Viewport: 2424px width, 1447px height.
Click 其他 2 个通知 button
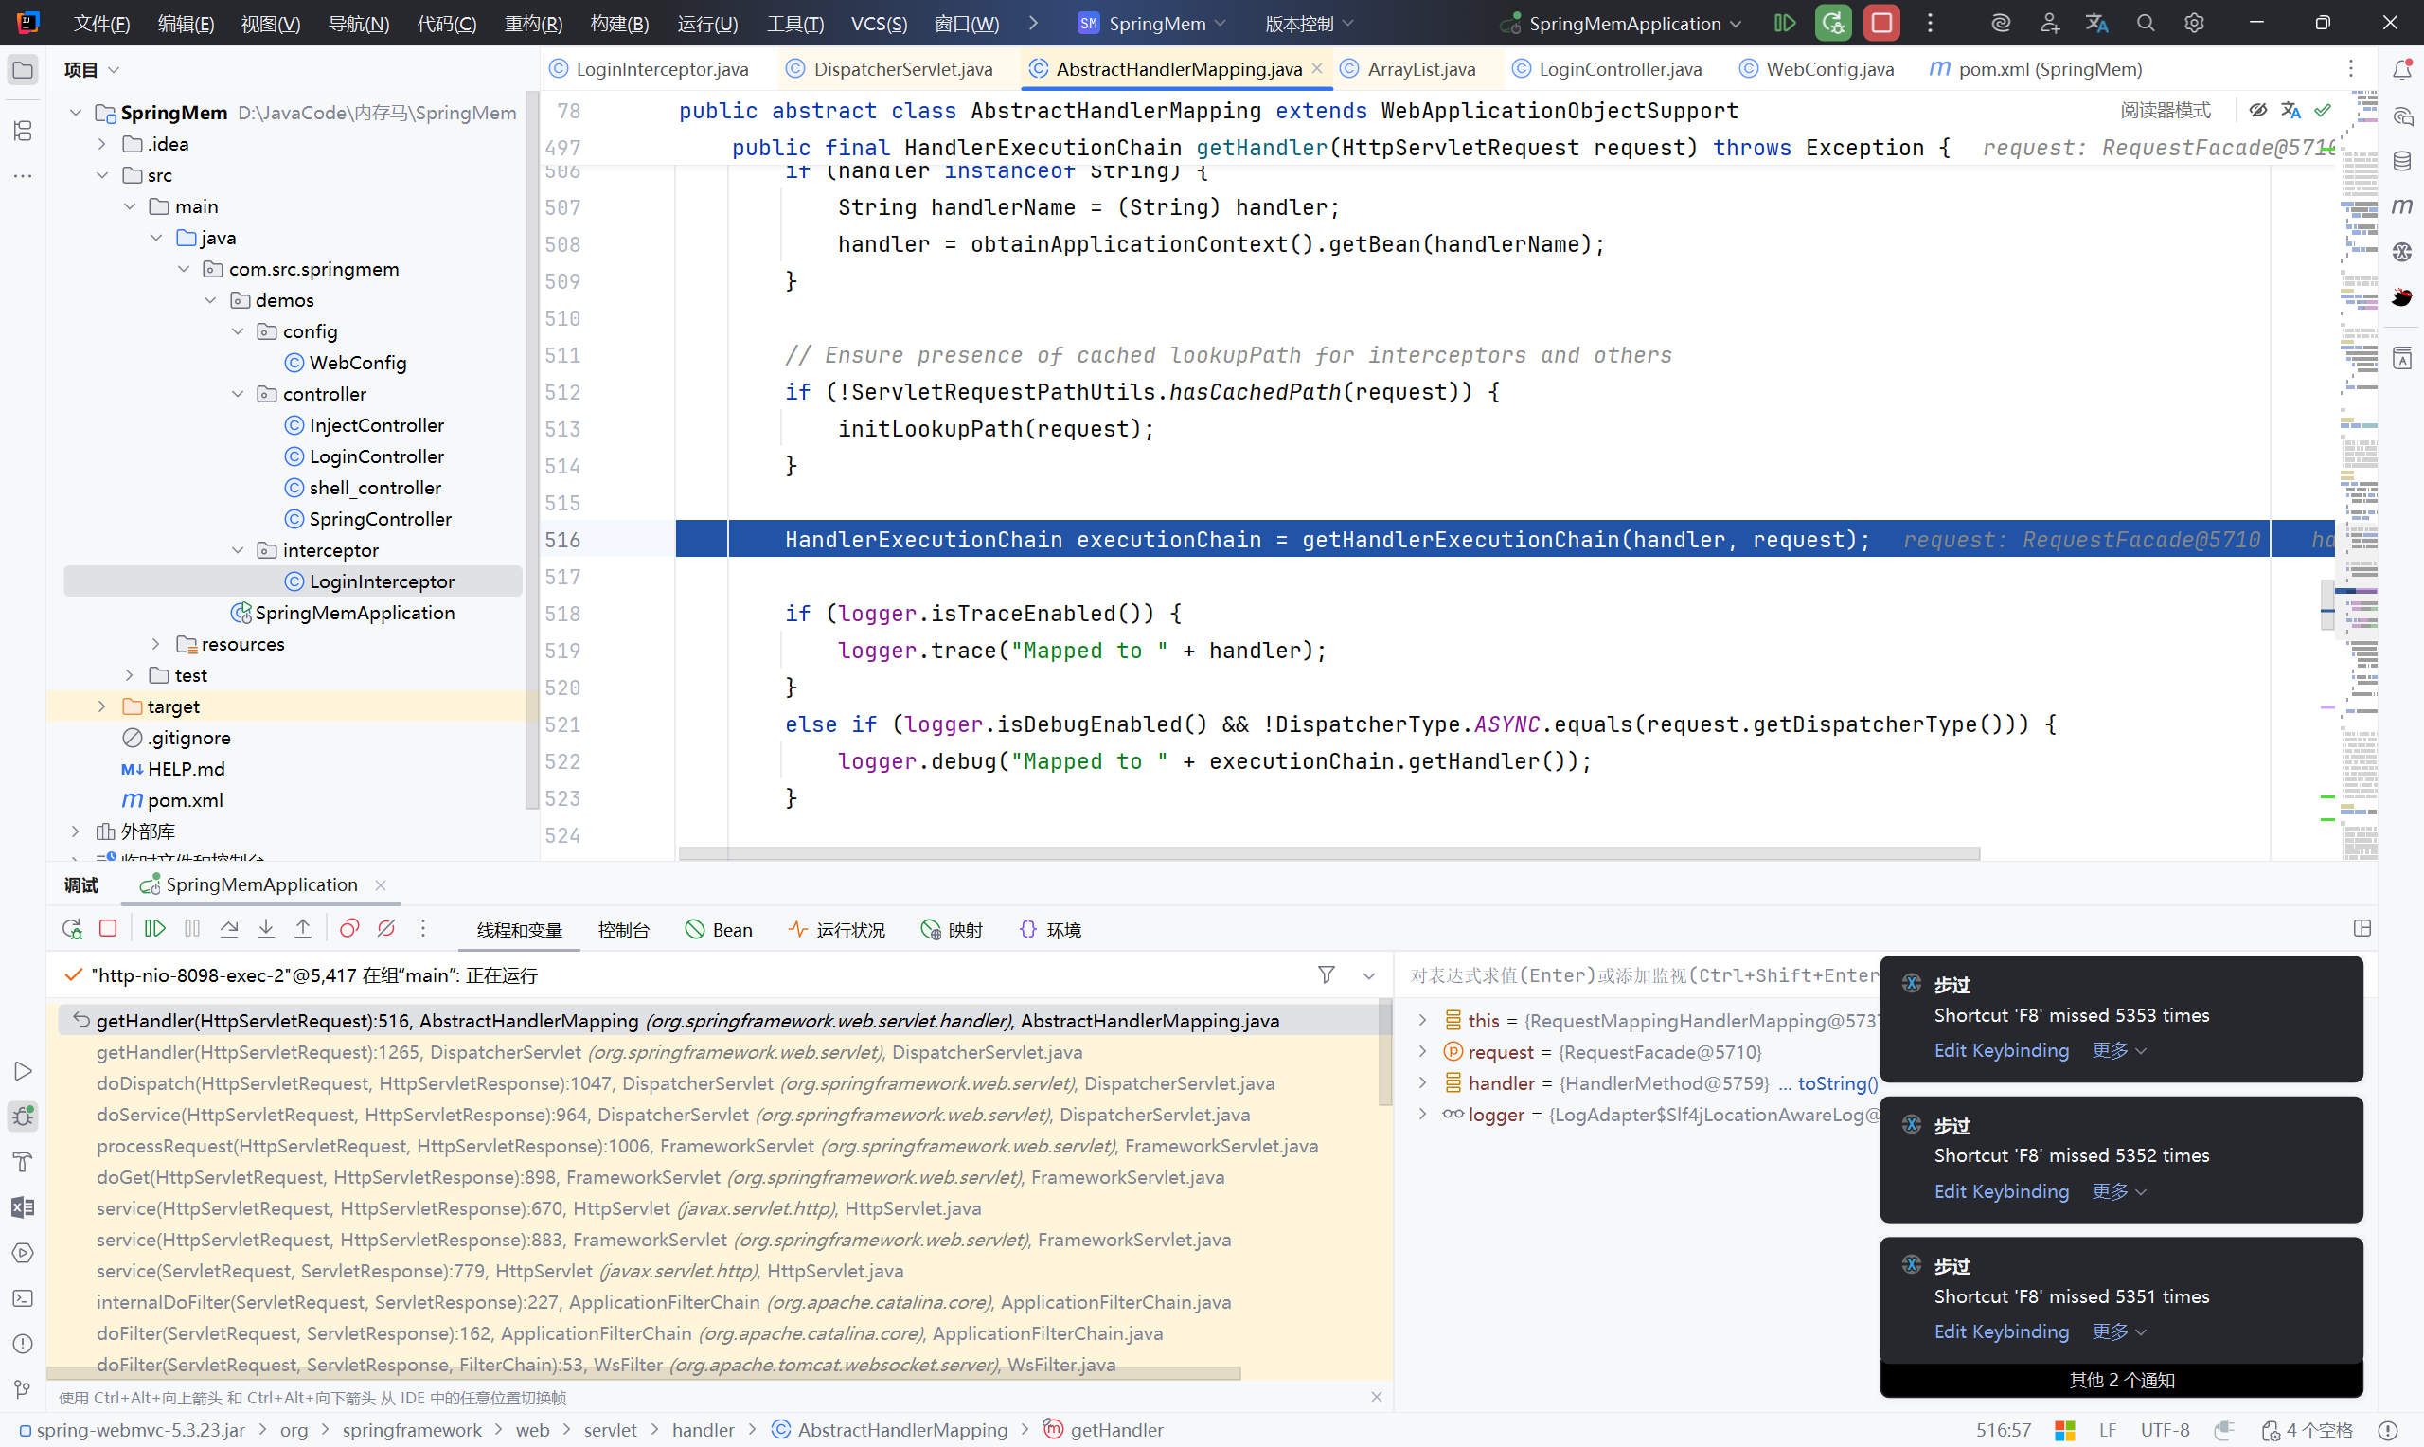point(2121,1381)
